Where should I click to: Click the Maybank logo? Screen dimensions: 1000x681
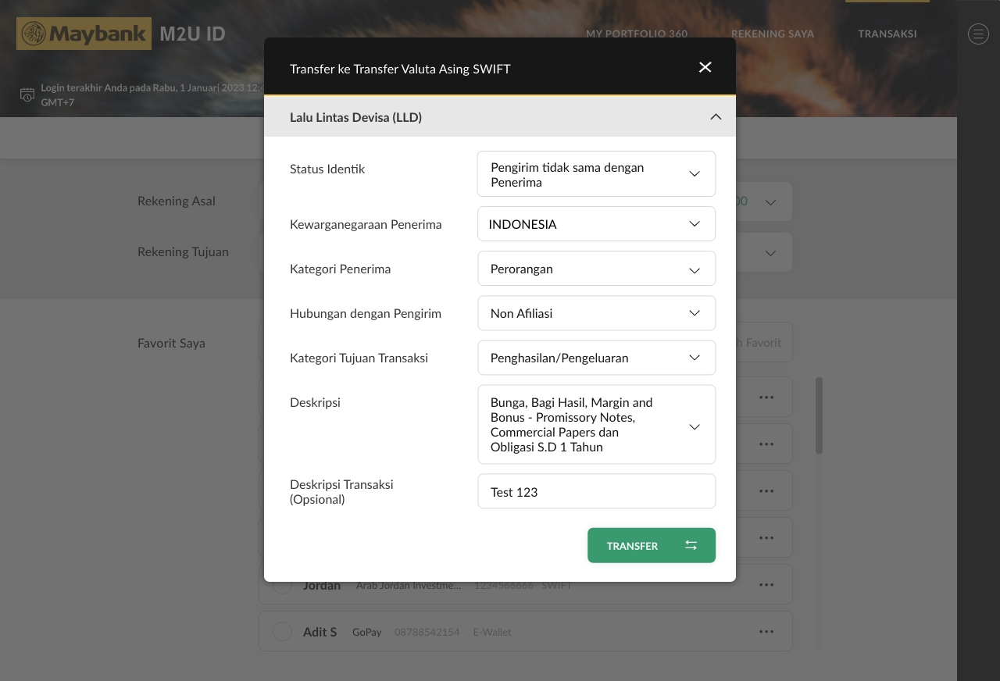pos(84,34)
